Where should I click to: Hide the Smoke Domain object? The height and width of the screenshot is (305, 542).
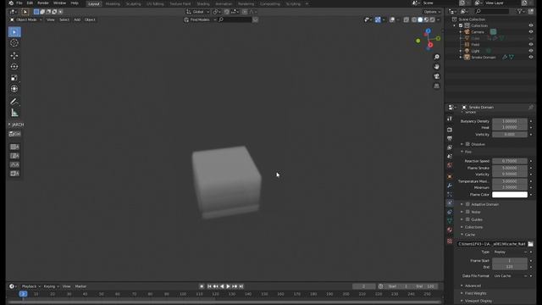pyautogui.click(x=531, y=58)
